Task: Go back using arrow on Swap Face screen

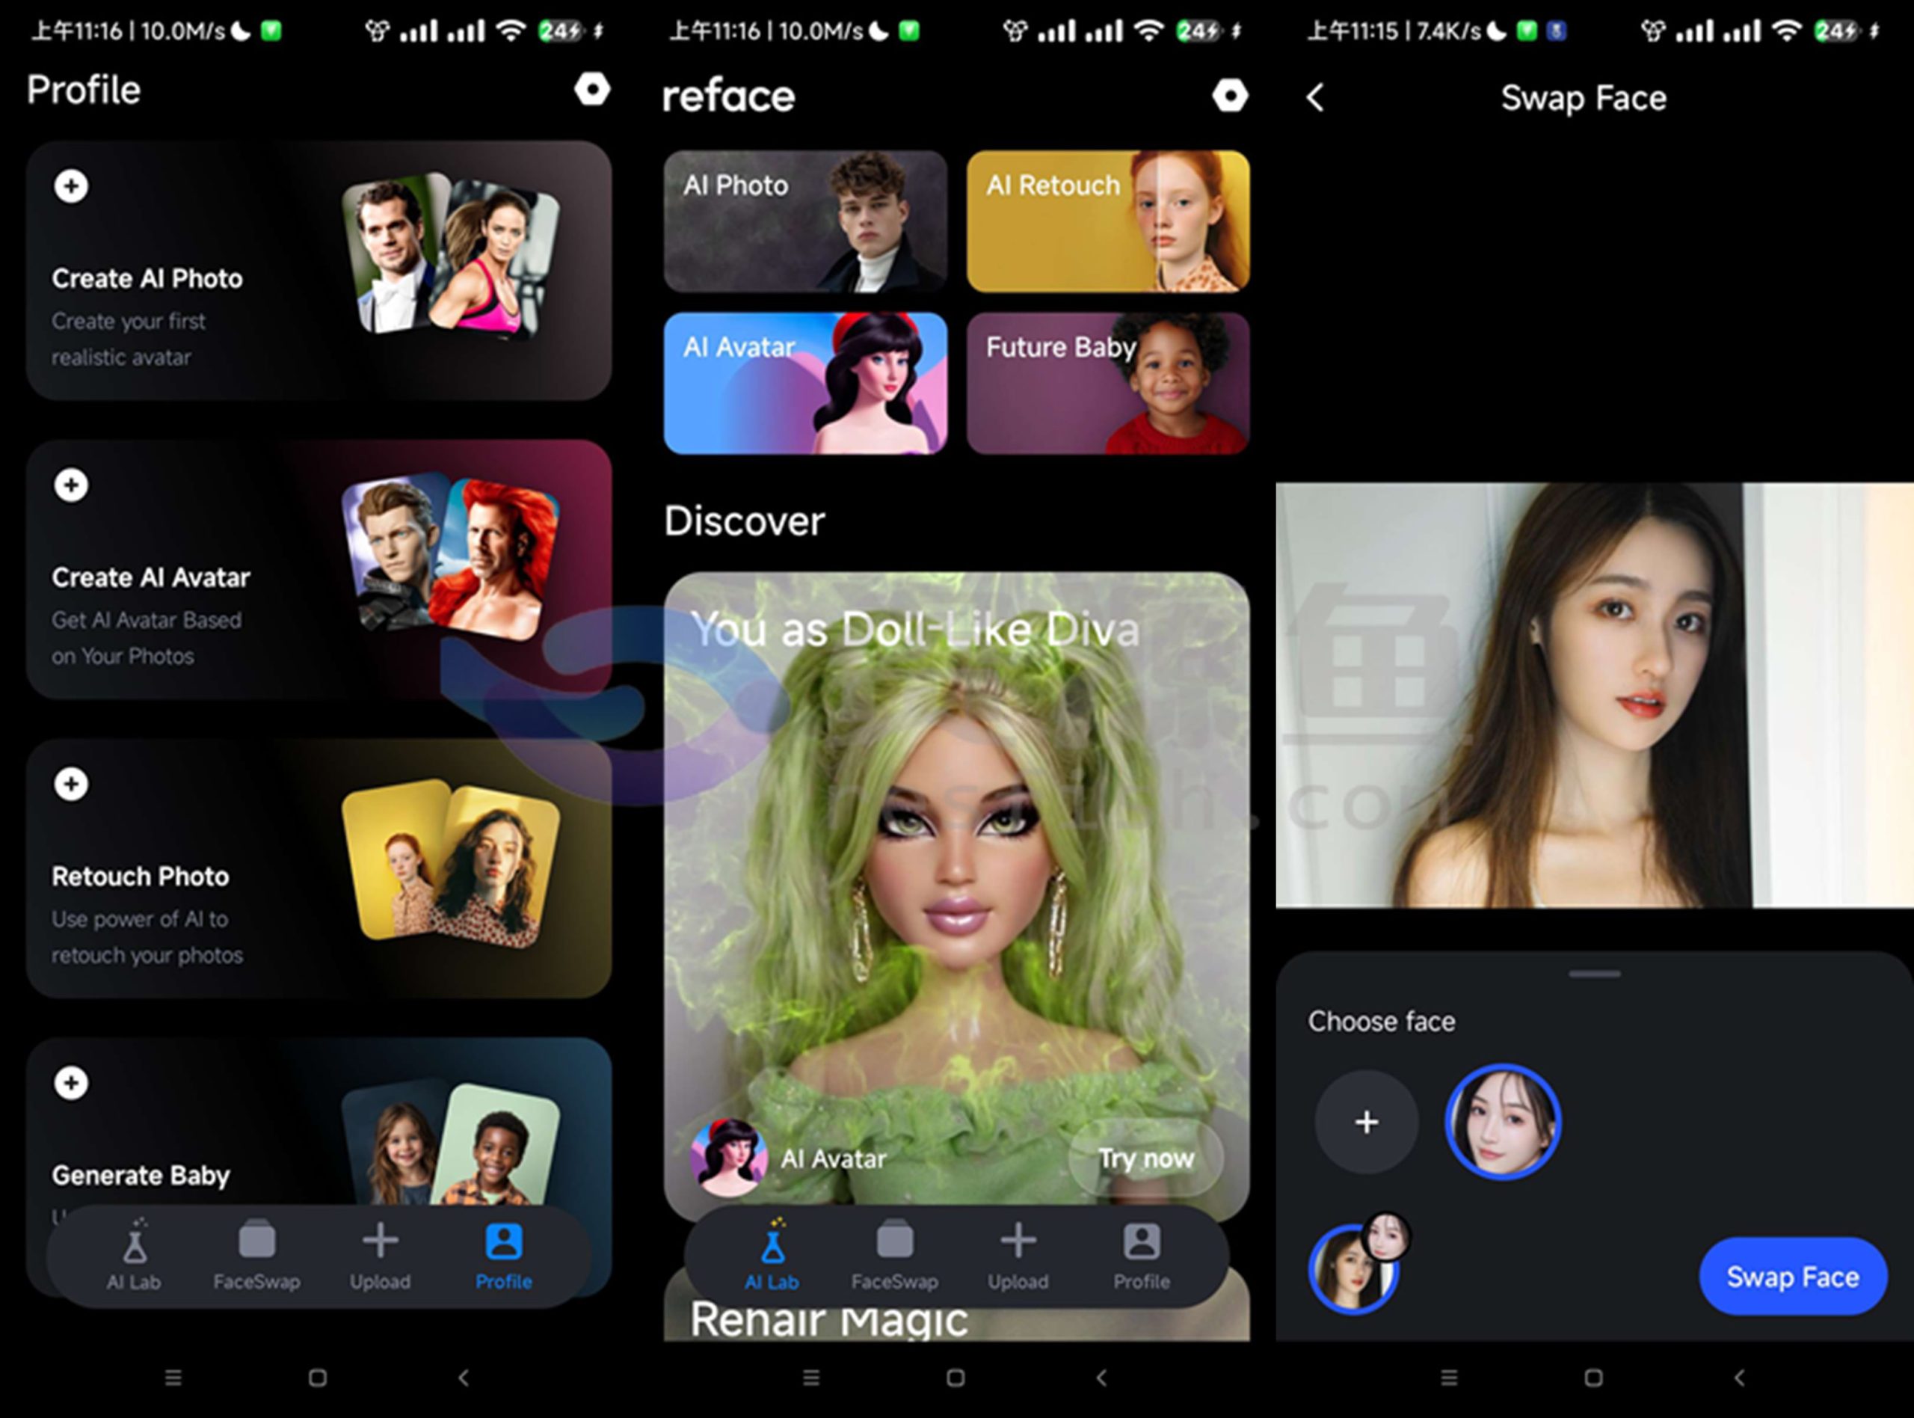Action: (x=1315, y=97)
